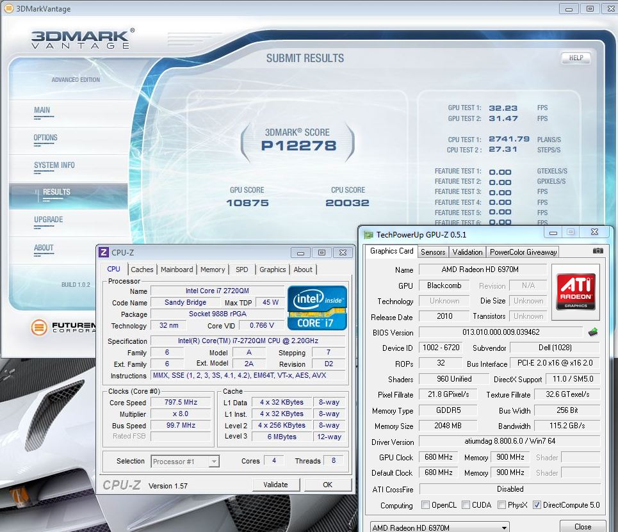Enable the PhysX checkbox
618x532 pixels.
coord(501,505)
